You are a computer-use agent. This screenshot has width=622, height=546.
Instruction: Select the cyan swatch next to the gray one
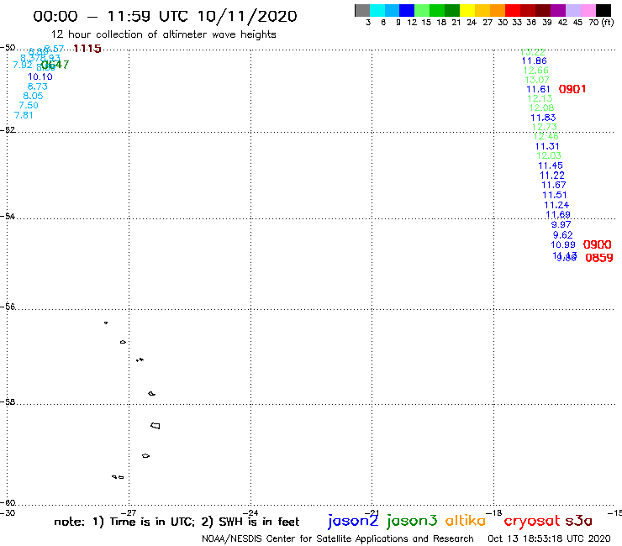377,10
